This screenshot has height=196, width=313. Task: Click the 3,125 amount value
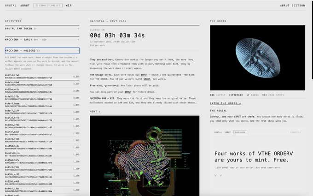76,83
